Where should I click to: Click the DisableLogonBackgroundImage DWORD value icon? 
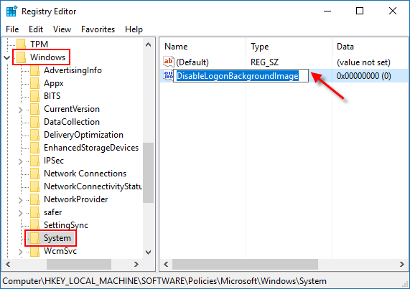168,75
